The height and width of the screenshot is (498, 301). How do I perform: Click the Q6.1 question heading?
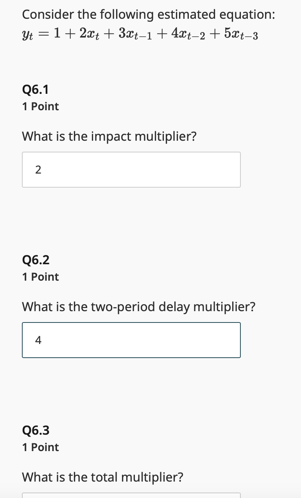tap(35, 90)
